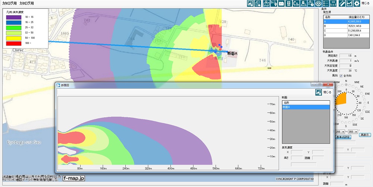Click the 排出量(O.E.R) column header
Screen dimensions: 373x187
358,17
